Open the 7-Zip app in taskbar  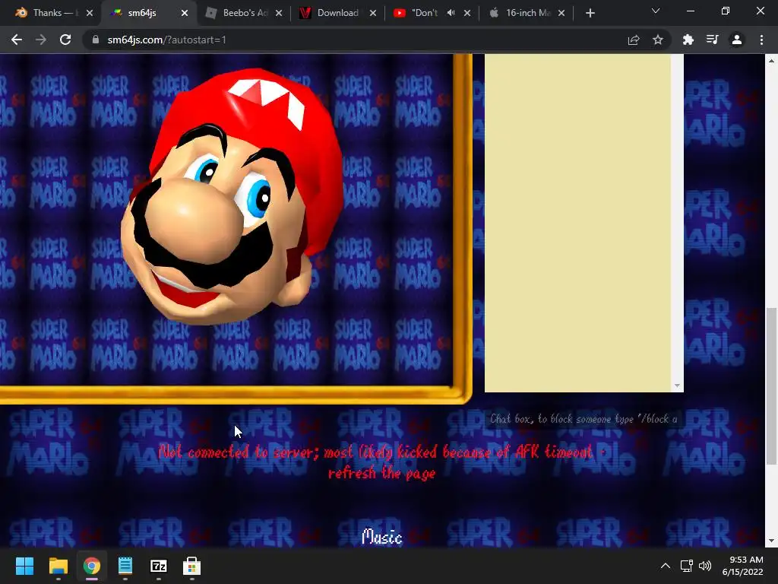tap(159, 566)
